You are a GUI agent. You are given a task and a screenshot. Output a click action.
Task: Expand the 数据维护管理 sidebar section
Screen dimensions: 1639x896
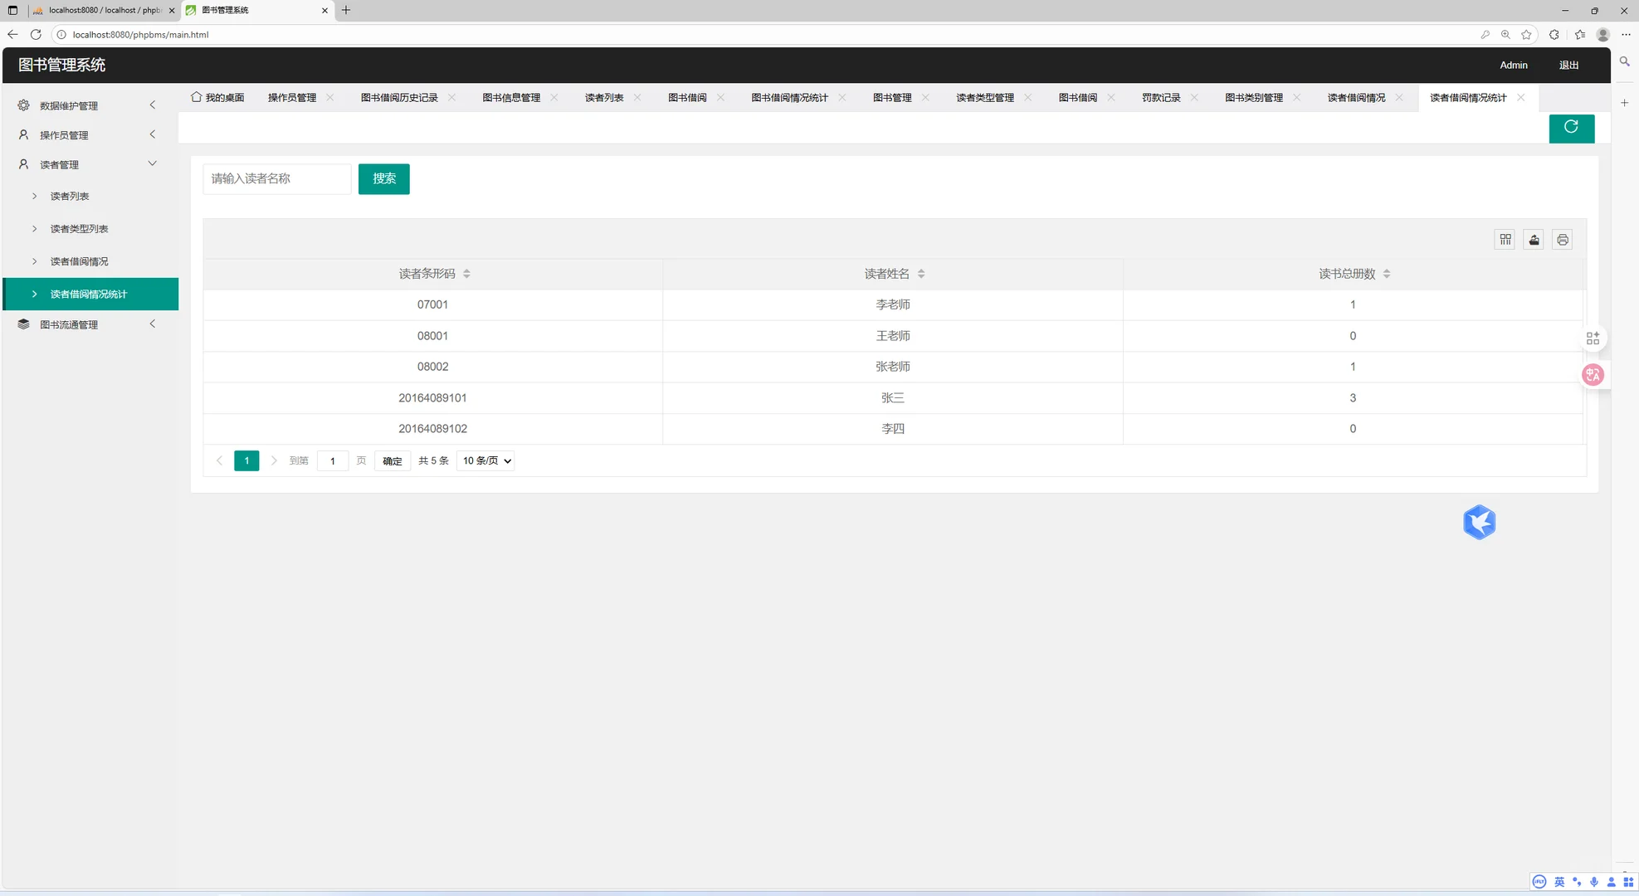click(152, 105)
